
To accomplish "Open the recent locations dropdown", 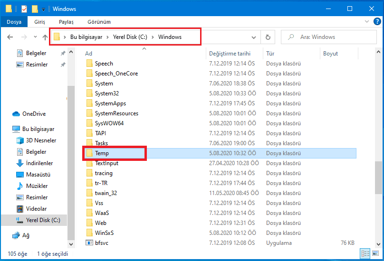I will pos(35,37).
